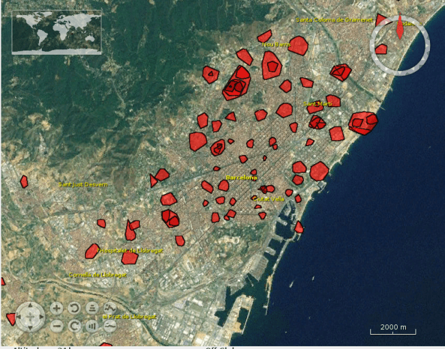
Task: Click the Sant Just Desvern label
Action: pos(83,184)
